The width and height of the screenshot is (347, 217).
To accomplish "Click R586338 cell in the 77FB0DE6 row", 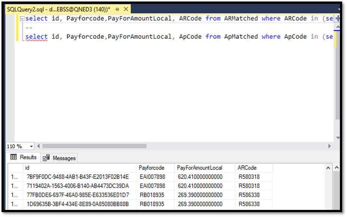I will coord(254,195).
